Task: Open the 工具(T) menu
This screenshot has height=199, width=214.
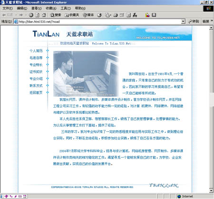Action: click(66, 8)
